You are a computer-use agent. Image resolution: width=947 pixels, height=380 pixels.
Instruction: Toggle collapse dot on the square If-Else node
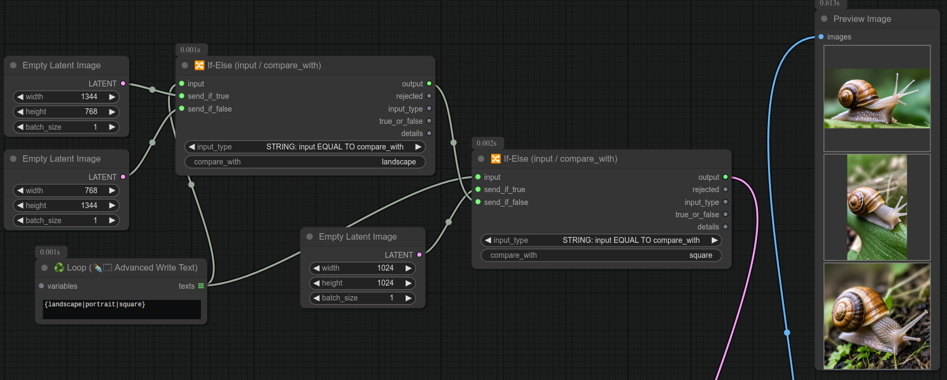click(x=481, y=159)
